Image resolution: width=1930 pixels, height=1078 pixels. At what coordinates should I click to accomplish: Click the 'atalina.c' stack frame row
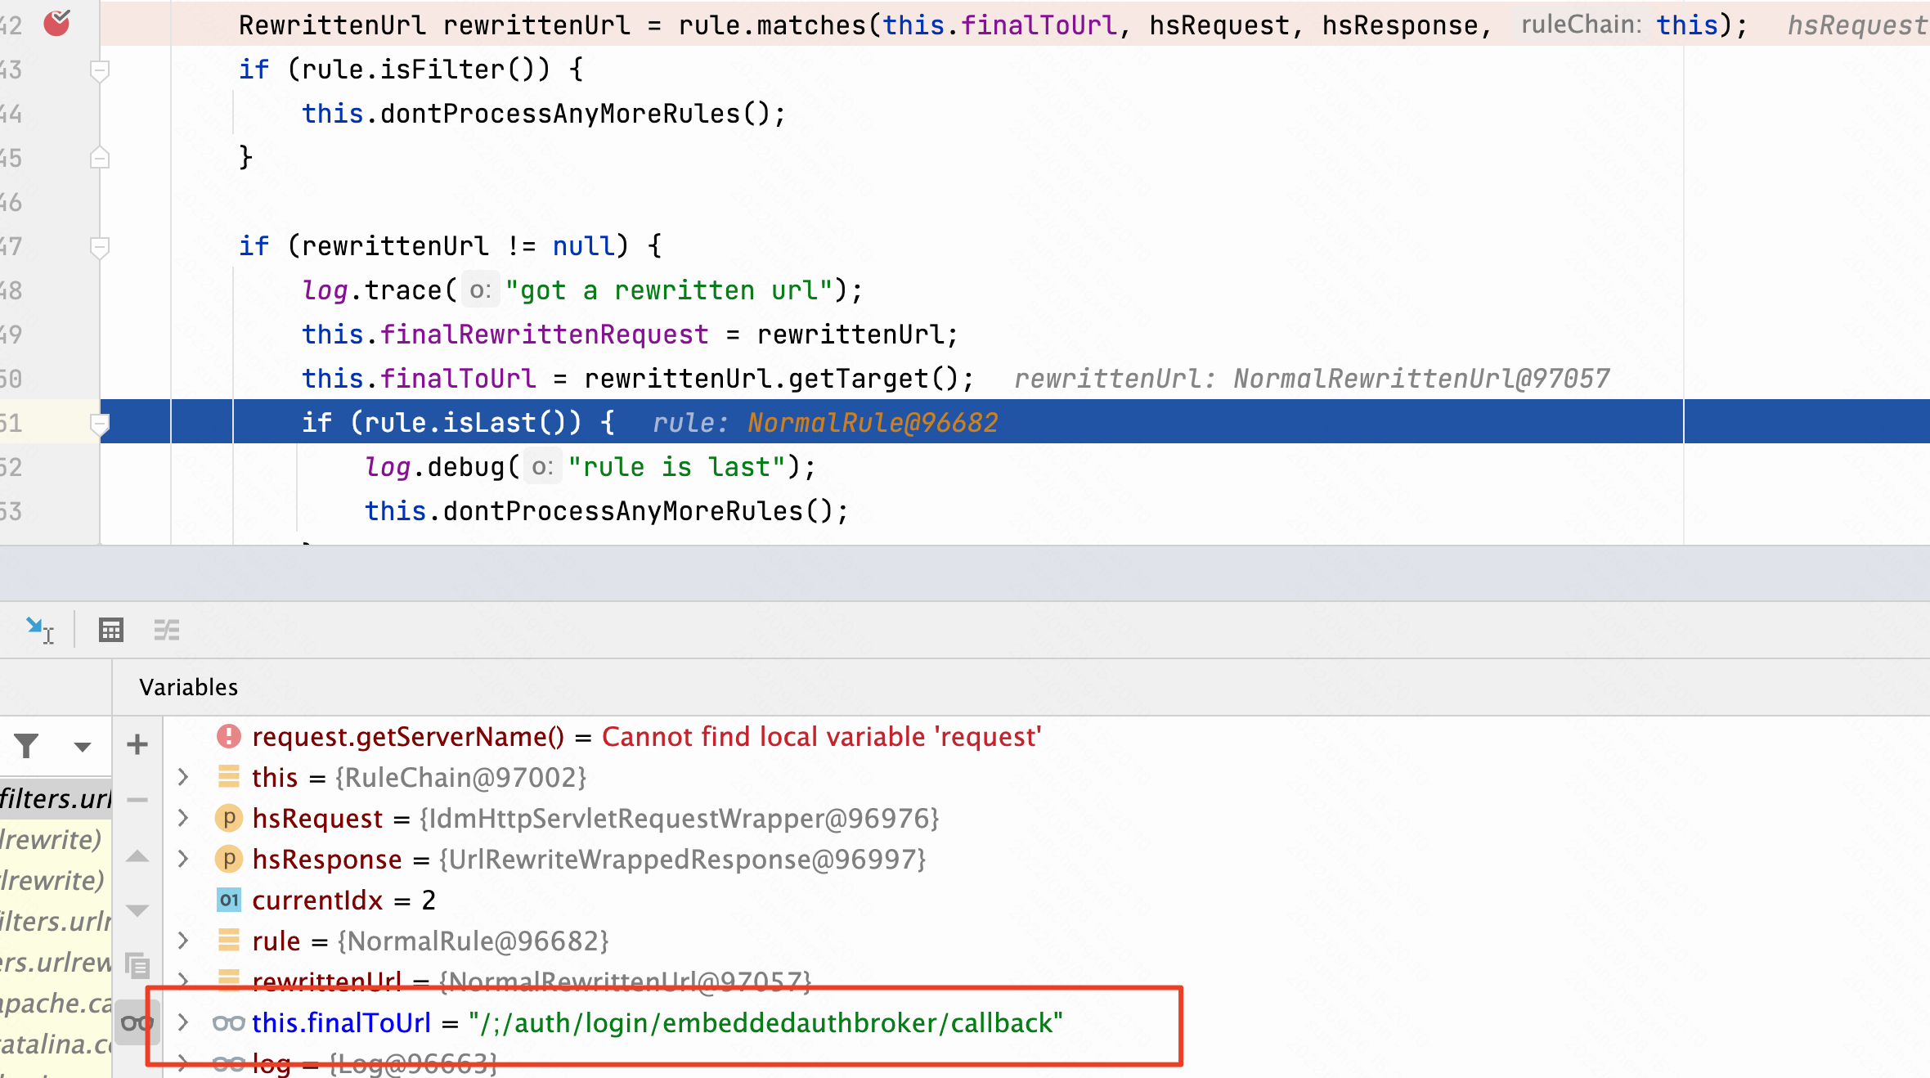tap(56, 1044)
